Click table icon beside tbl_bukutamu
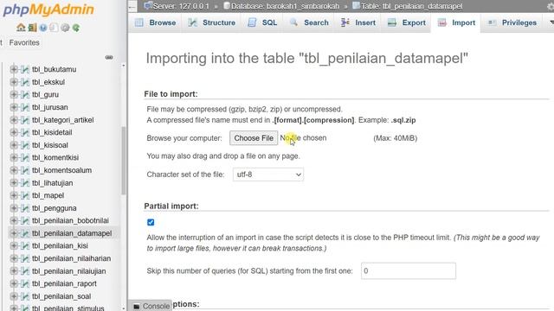The height and width of the screenshot is (311, 554). [25, 69]
